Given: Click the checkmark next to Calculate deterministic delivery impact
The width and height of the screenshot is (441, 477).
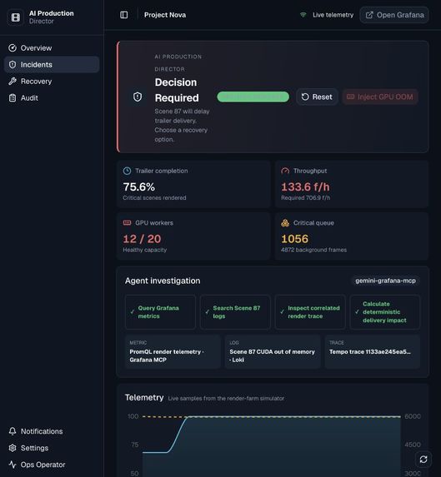Looking at the screenshot, I should [x=357, y=312].
